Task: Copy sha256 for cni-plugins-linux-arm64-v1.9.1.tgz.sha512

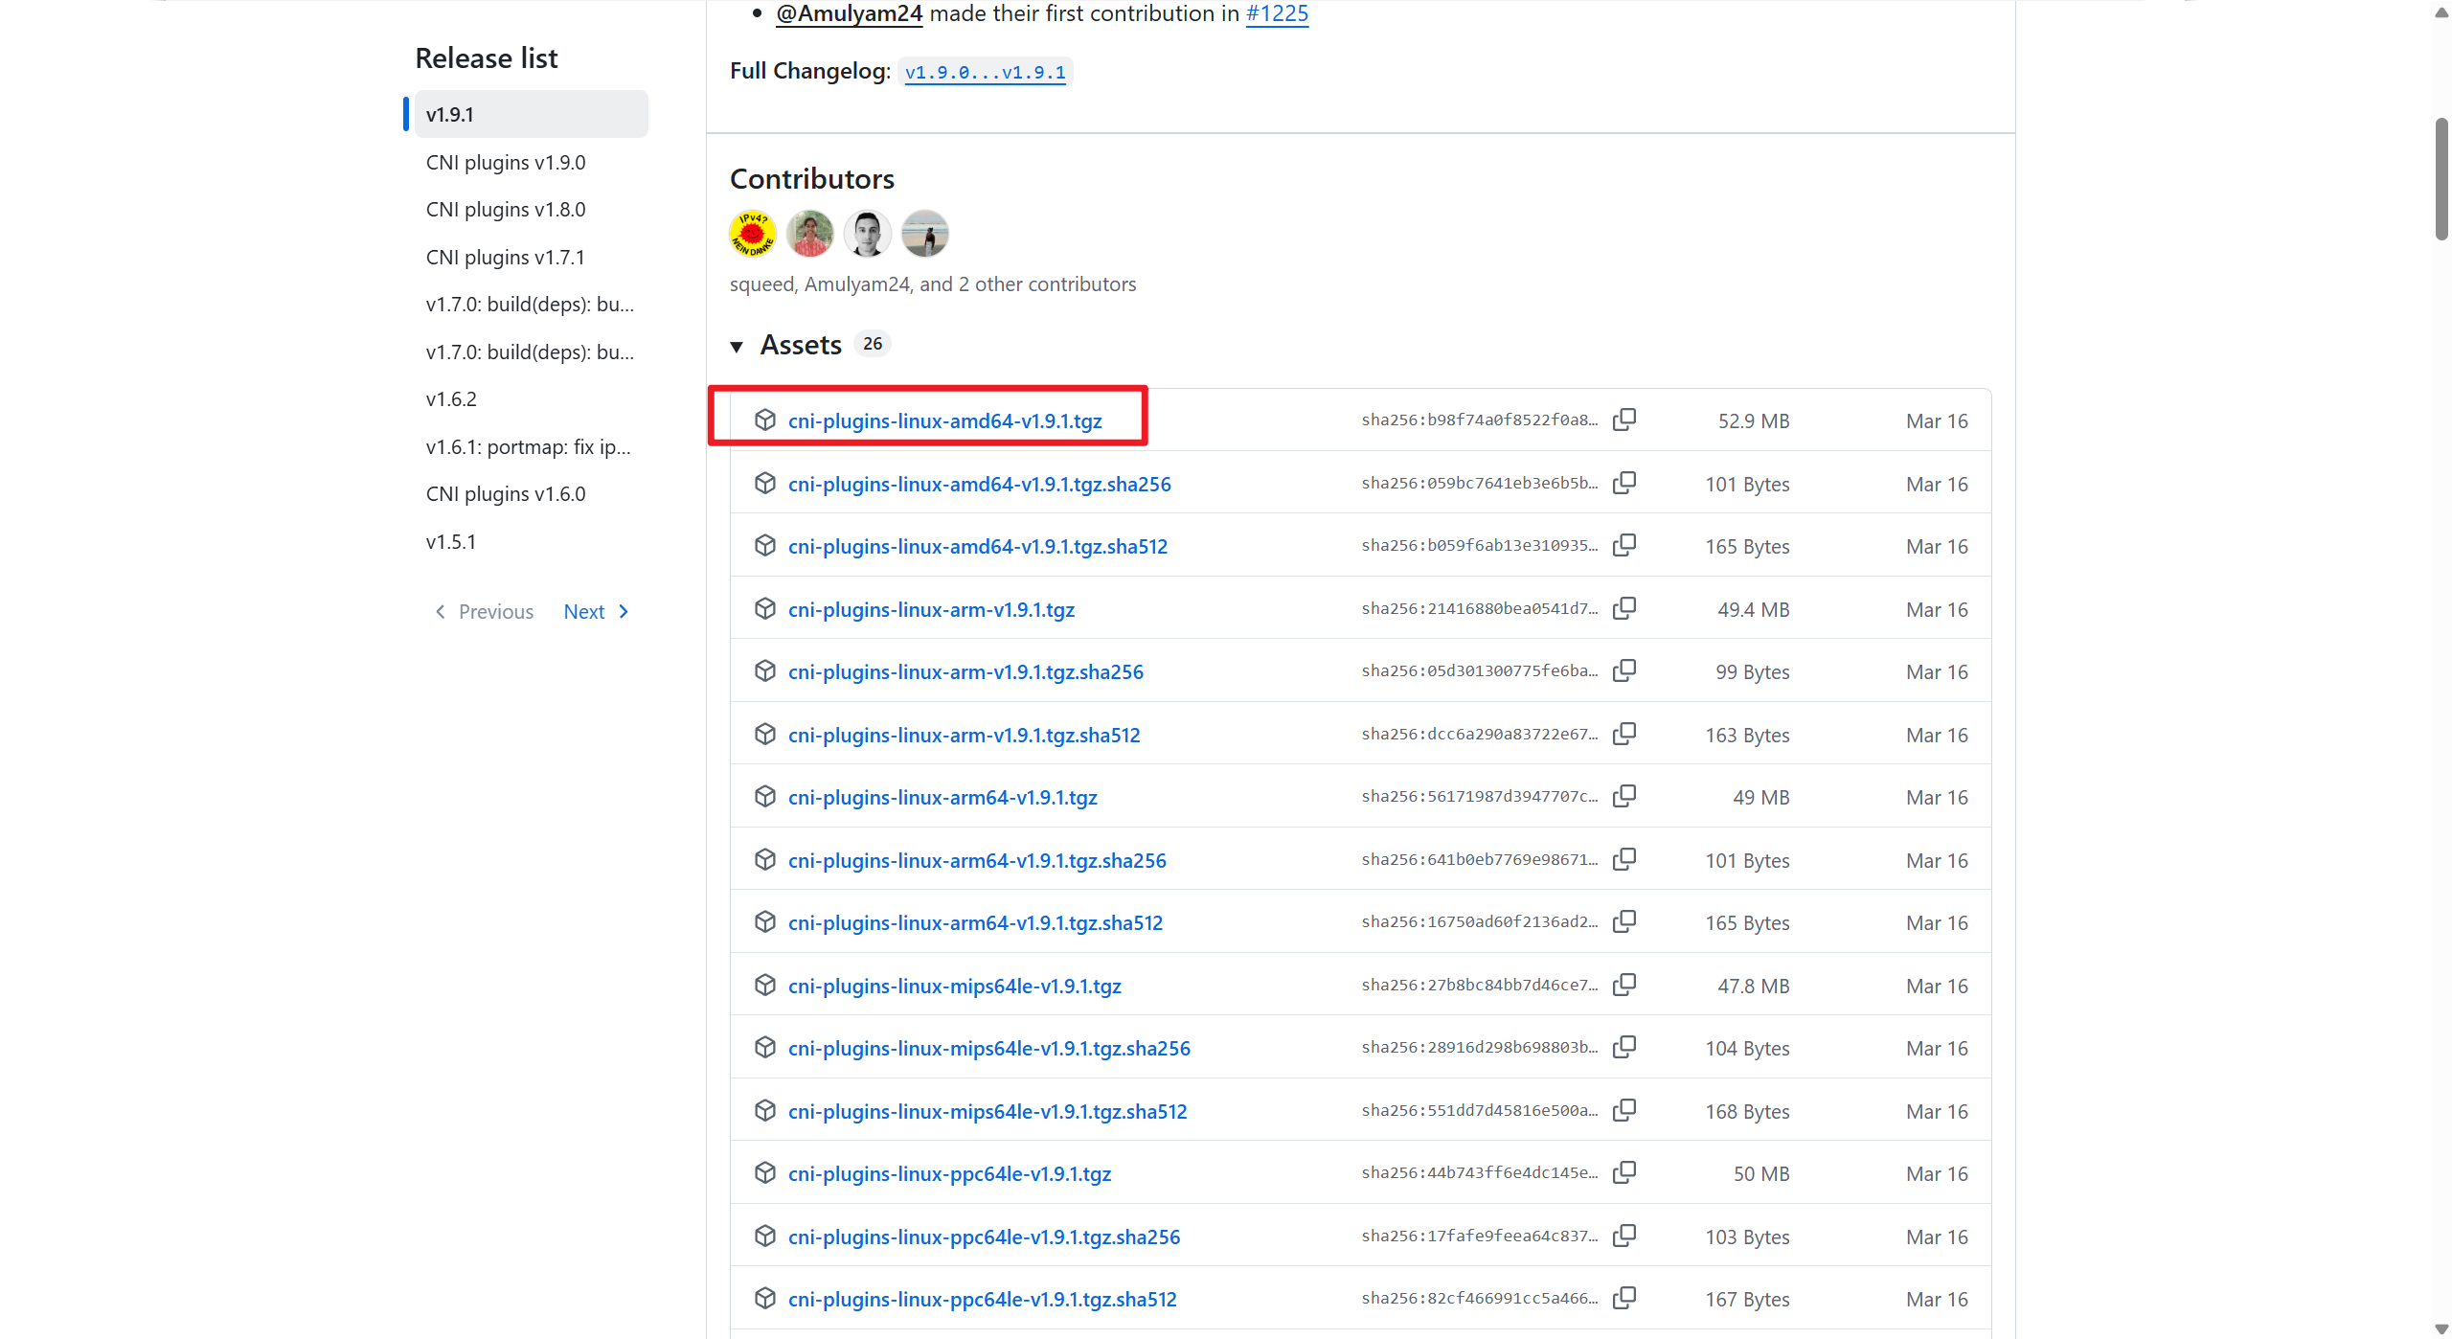Action: (x=1624, y=921)
